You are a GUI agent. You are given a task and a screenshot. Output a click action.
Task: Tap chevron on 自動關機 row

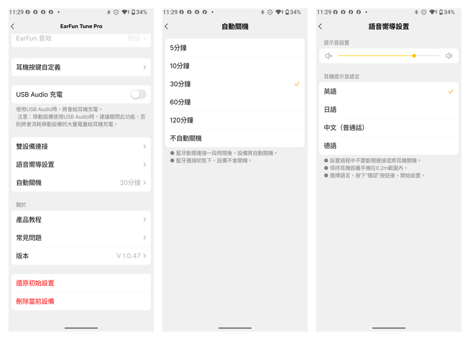coord(145,182)
